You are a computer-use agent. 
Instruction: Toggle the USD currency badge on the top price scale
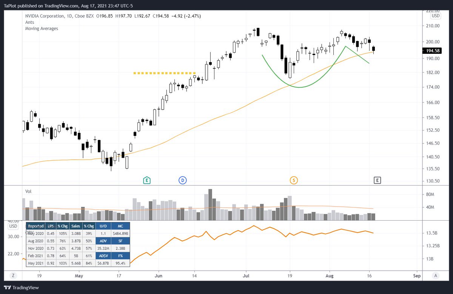pos(435,16)
